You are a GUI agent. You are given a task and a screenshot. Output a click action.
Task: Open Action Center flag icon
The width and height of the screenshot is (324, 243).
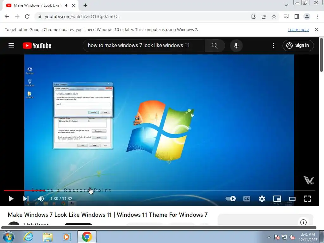277,237
